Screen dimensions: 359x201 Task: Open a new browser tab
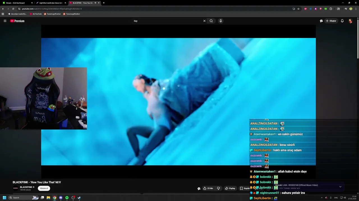(104, 3)
